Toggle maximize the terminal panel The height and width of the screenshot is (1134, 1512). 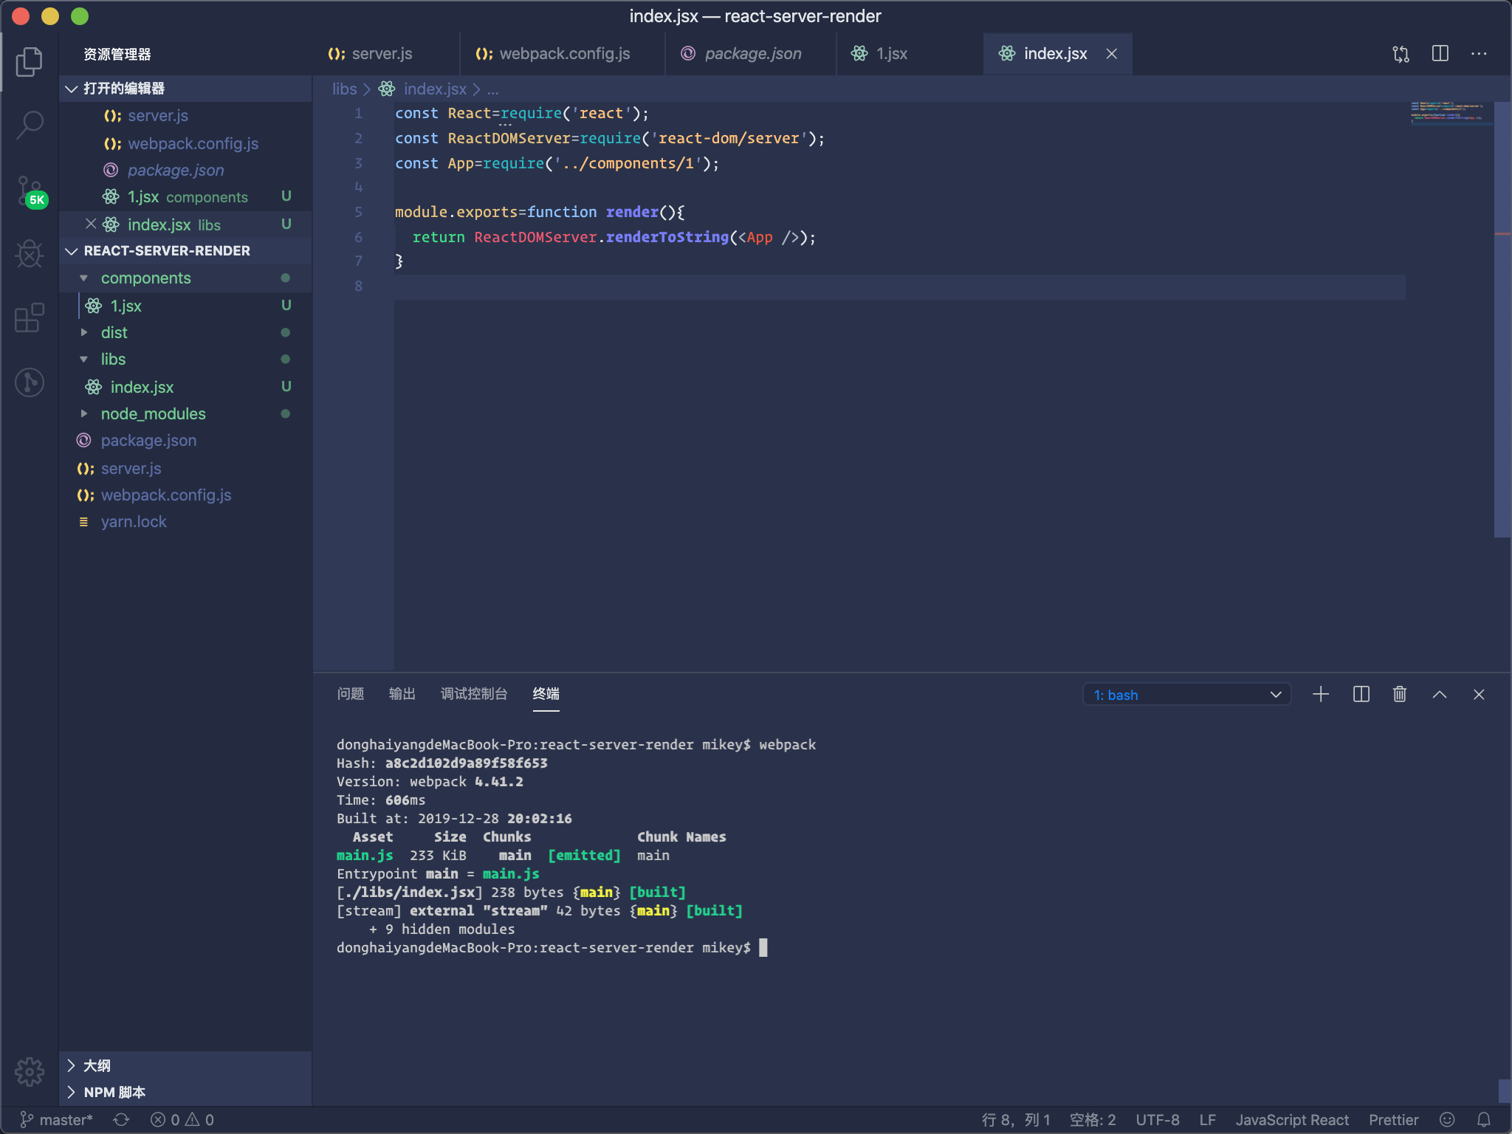(x=1438, y=694)
